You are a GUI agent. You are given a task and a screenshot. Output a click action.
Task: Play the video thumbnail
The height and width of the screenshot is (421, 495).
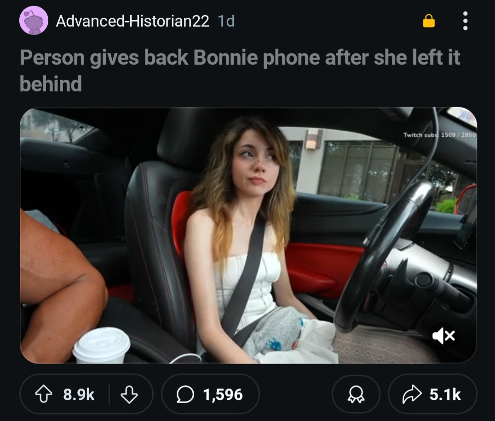[248, 236]
